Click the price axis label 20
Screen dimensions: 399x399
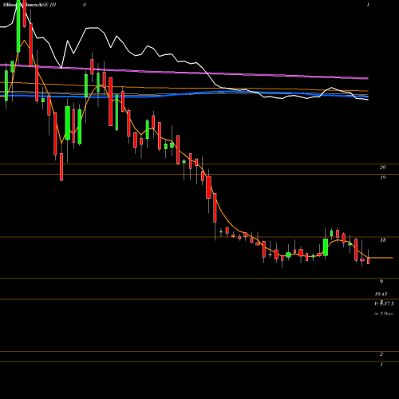(382, 168)
